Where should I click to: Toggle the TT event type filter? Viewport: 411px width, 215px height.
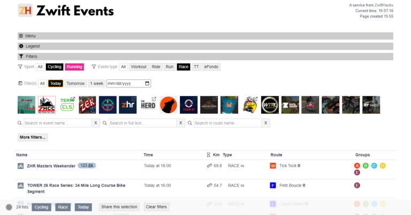pos(196,67)
